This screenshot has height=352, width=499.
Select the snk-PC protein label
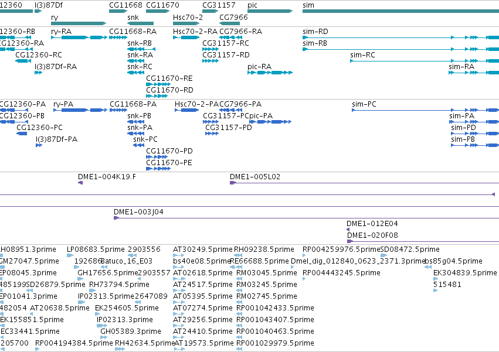(145, 139)
